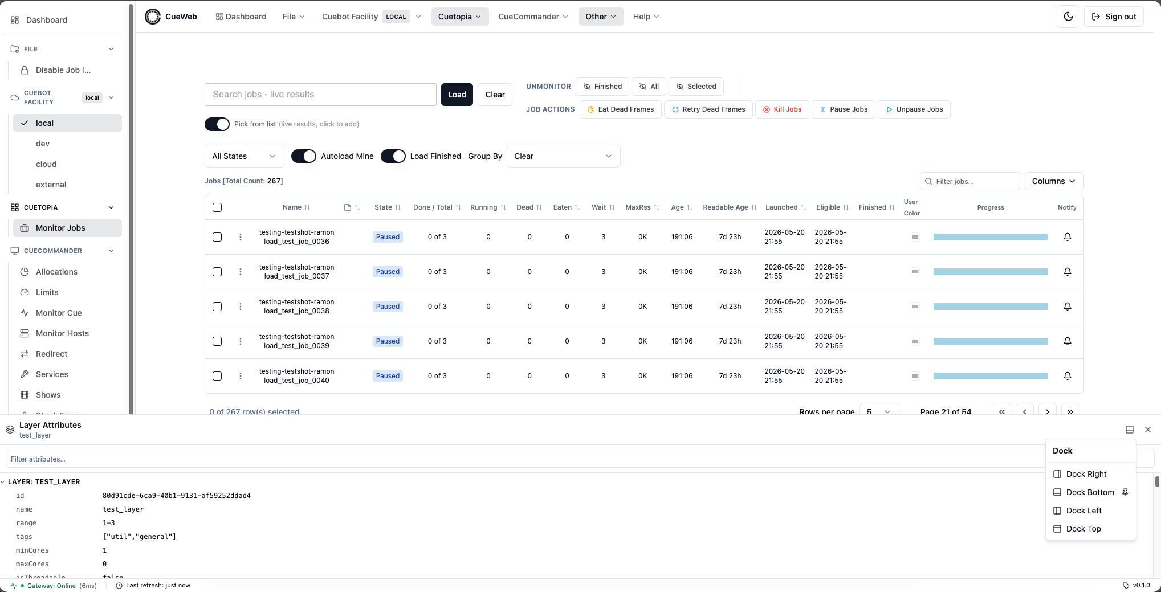Image resolution: width=1161 pixels, height=592 pixels.
Task: Open the Columns dropdown
Action: [x=1054, y=181]
